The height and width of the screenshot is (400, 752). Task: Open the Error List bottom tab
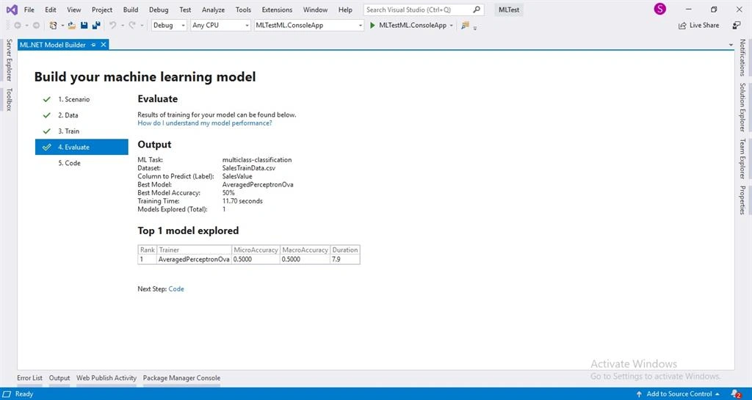point(29,378)
